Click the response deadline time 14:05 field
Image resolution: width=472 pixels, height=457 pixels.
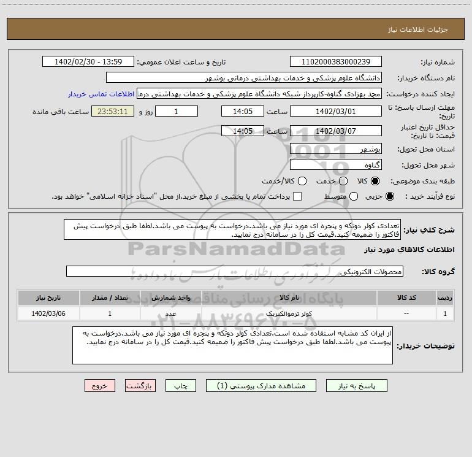point(243,111)
